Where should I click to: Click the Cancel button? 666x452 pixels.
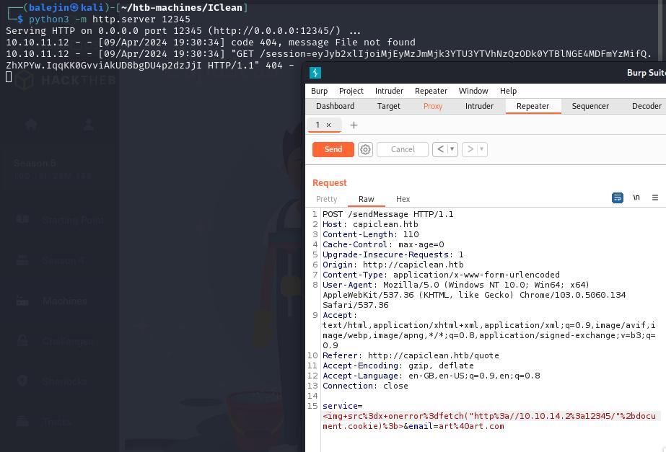point(402,149)
